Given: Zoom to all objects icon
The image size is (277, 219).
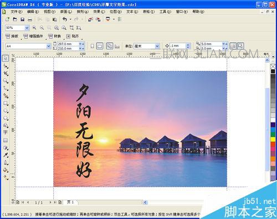Looking at the screenshot, I should click(57, 28).
